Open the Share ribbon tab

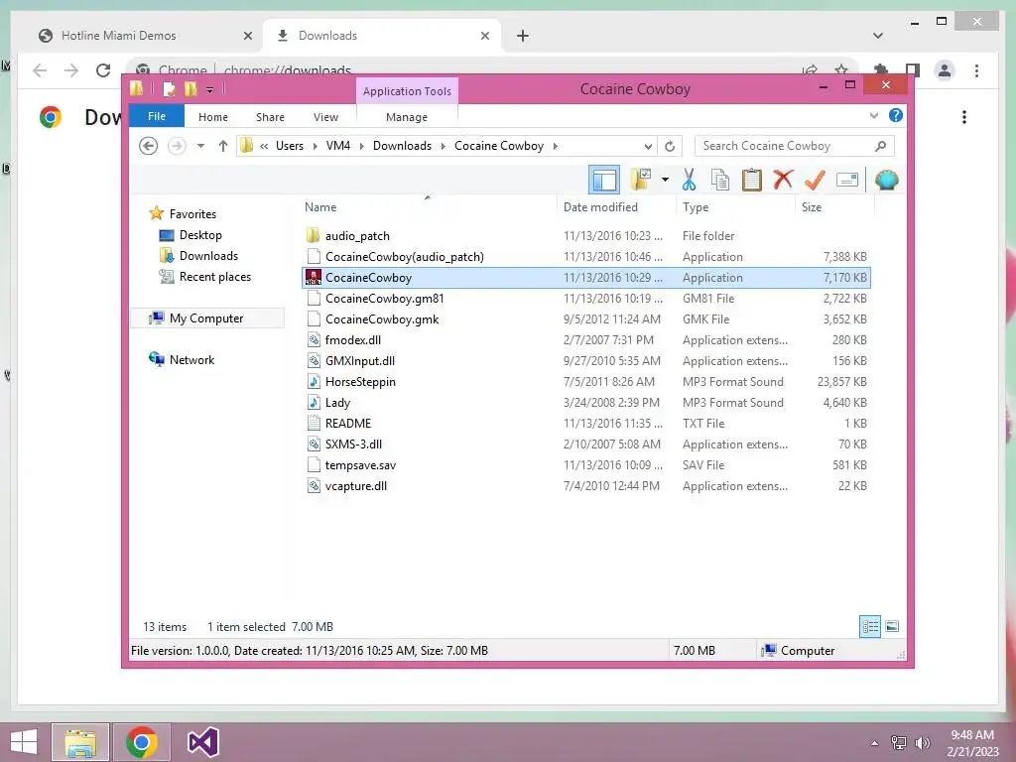point(270,117)
